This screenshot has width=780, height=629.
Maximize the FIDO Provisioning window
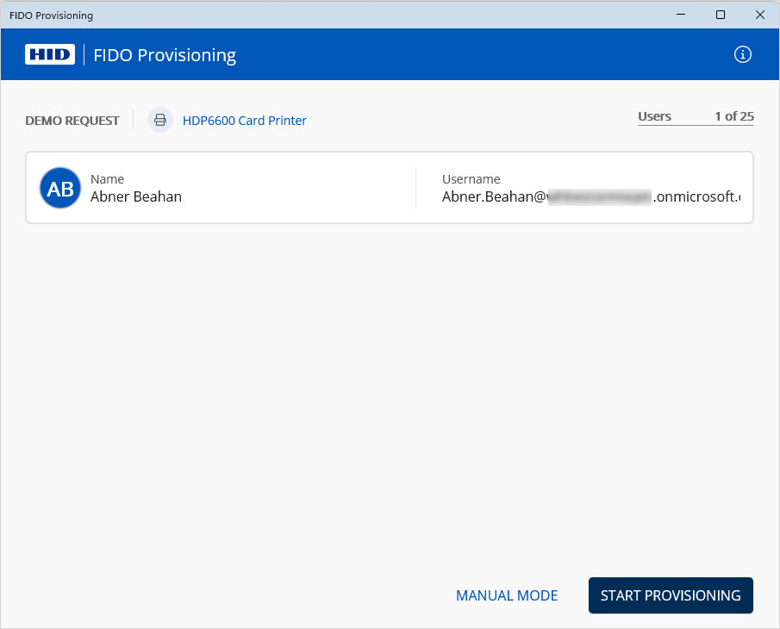point(721,15)
